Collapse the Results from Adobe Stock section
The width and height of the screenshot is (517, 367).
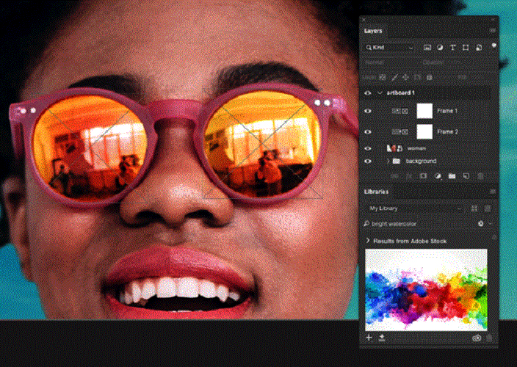[x=368, y=241]
